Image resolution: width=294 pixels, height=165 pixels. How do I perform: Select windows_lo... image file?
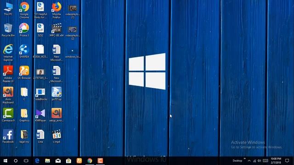click(x=73, y=53)
